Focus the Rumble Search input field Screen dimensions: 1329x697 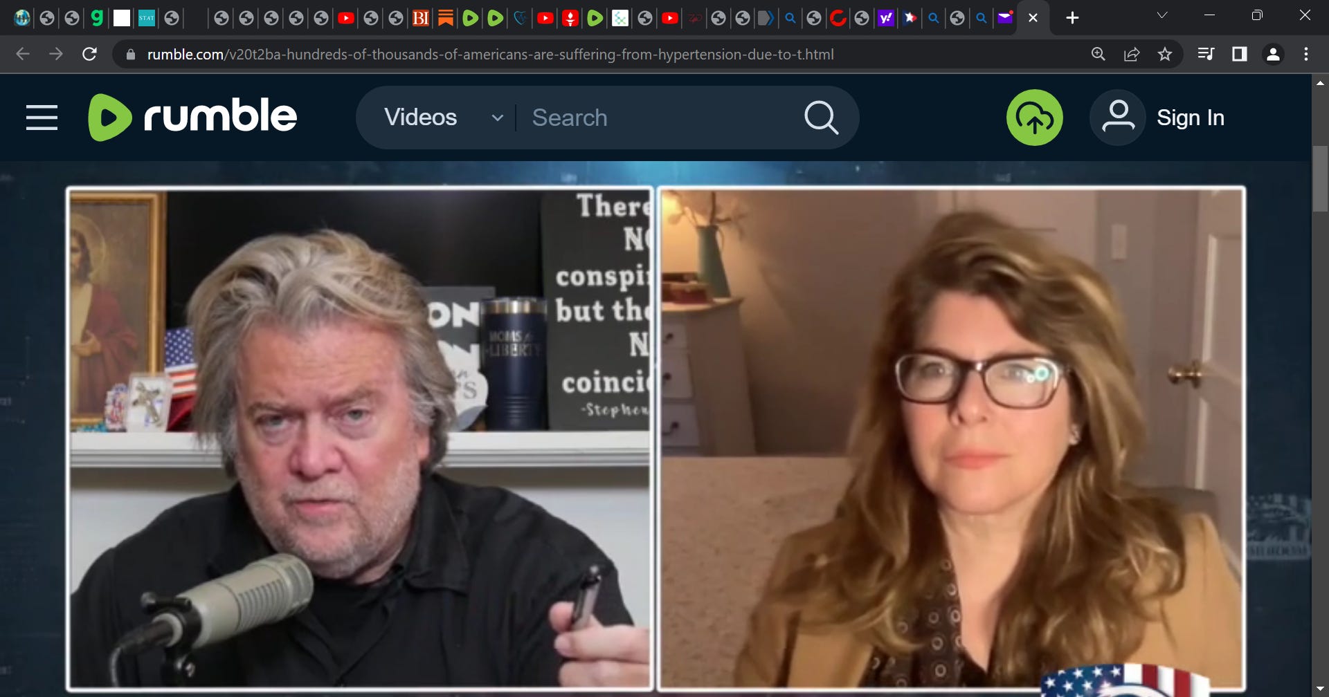coord(658,118)
